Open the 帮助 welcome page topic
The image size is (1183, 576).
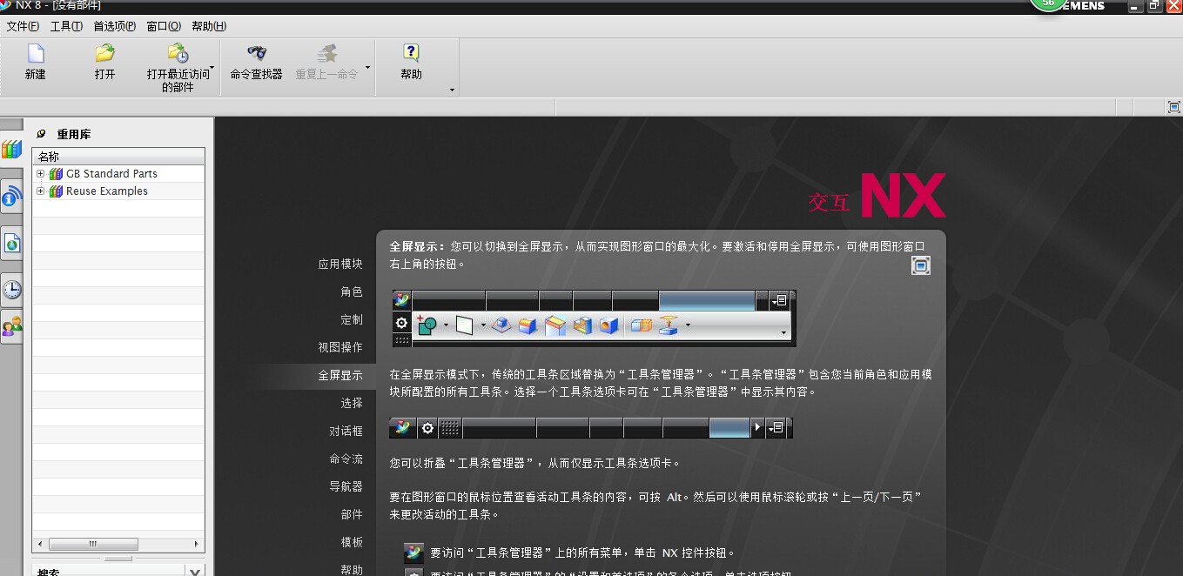(x=352, y=569)
